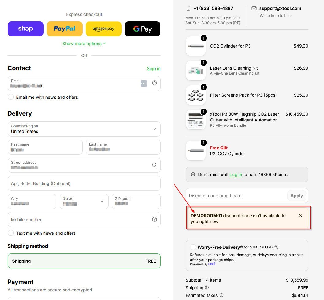The image size is (324, 300).
Task: Follow the Log in link for xPoints
Action: [x=236, y=175]
